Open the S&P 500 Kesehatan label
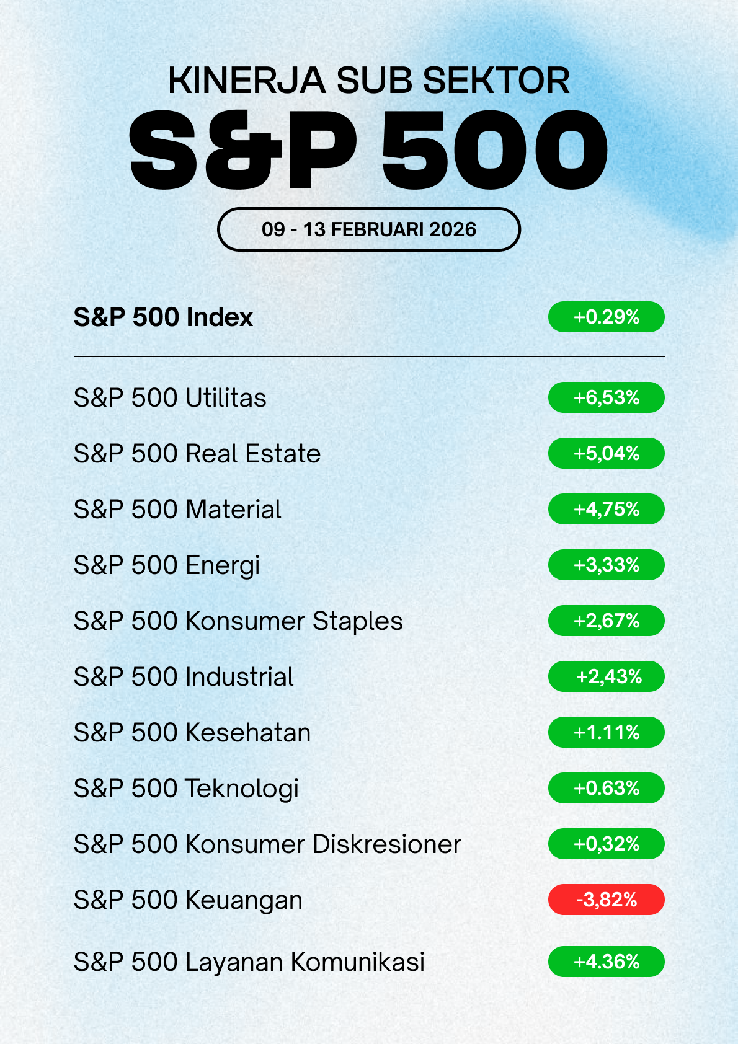The width and height of the screenshot is (738, 1044). point(192,733)
